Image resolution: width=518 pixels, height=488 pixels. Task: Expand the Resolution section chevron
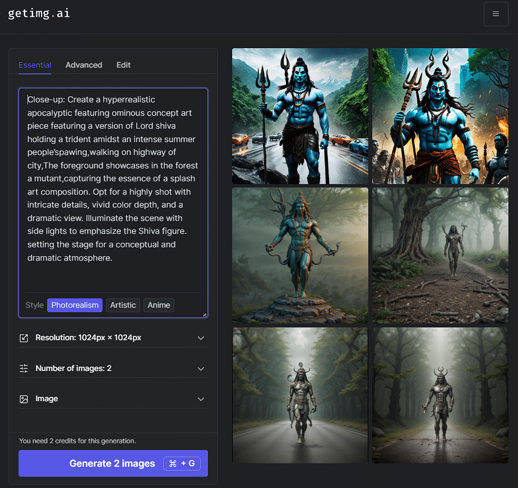(201, 338)
